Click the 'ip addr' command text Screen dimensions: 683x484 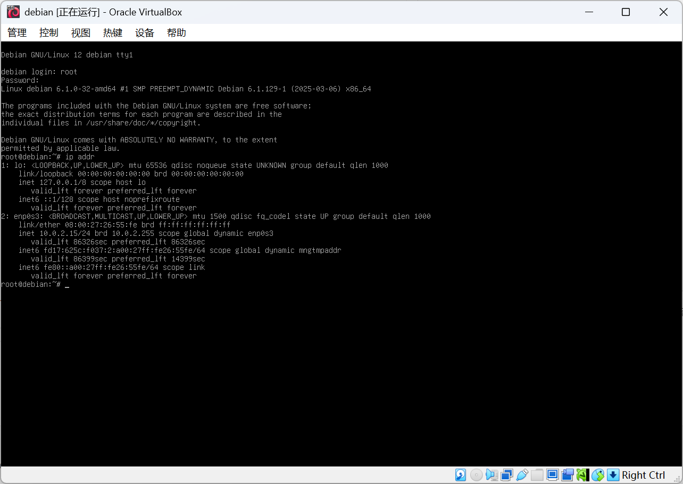[80, 157]
